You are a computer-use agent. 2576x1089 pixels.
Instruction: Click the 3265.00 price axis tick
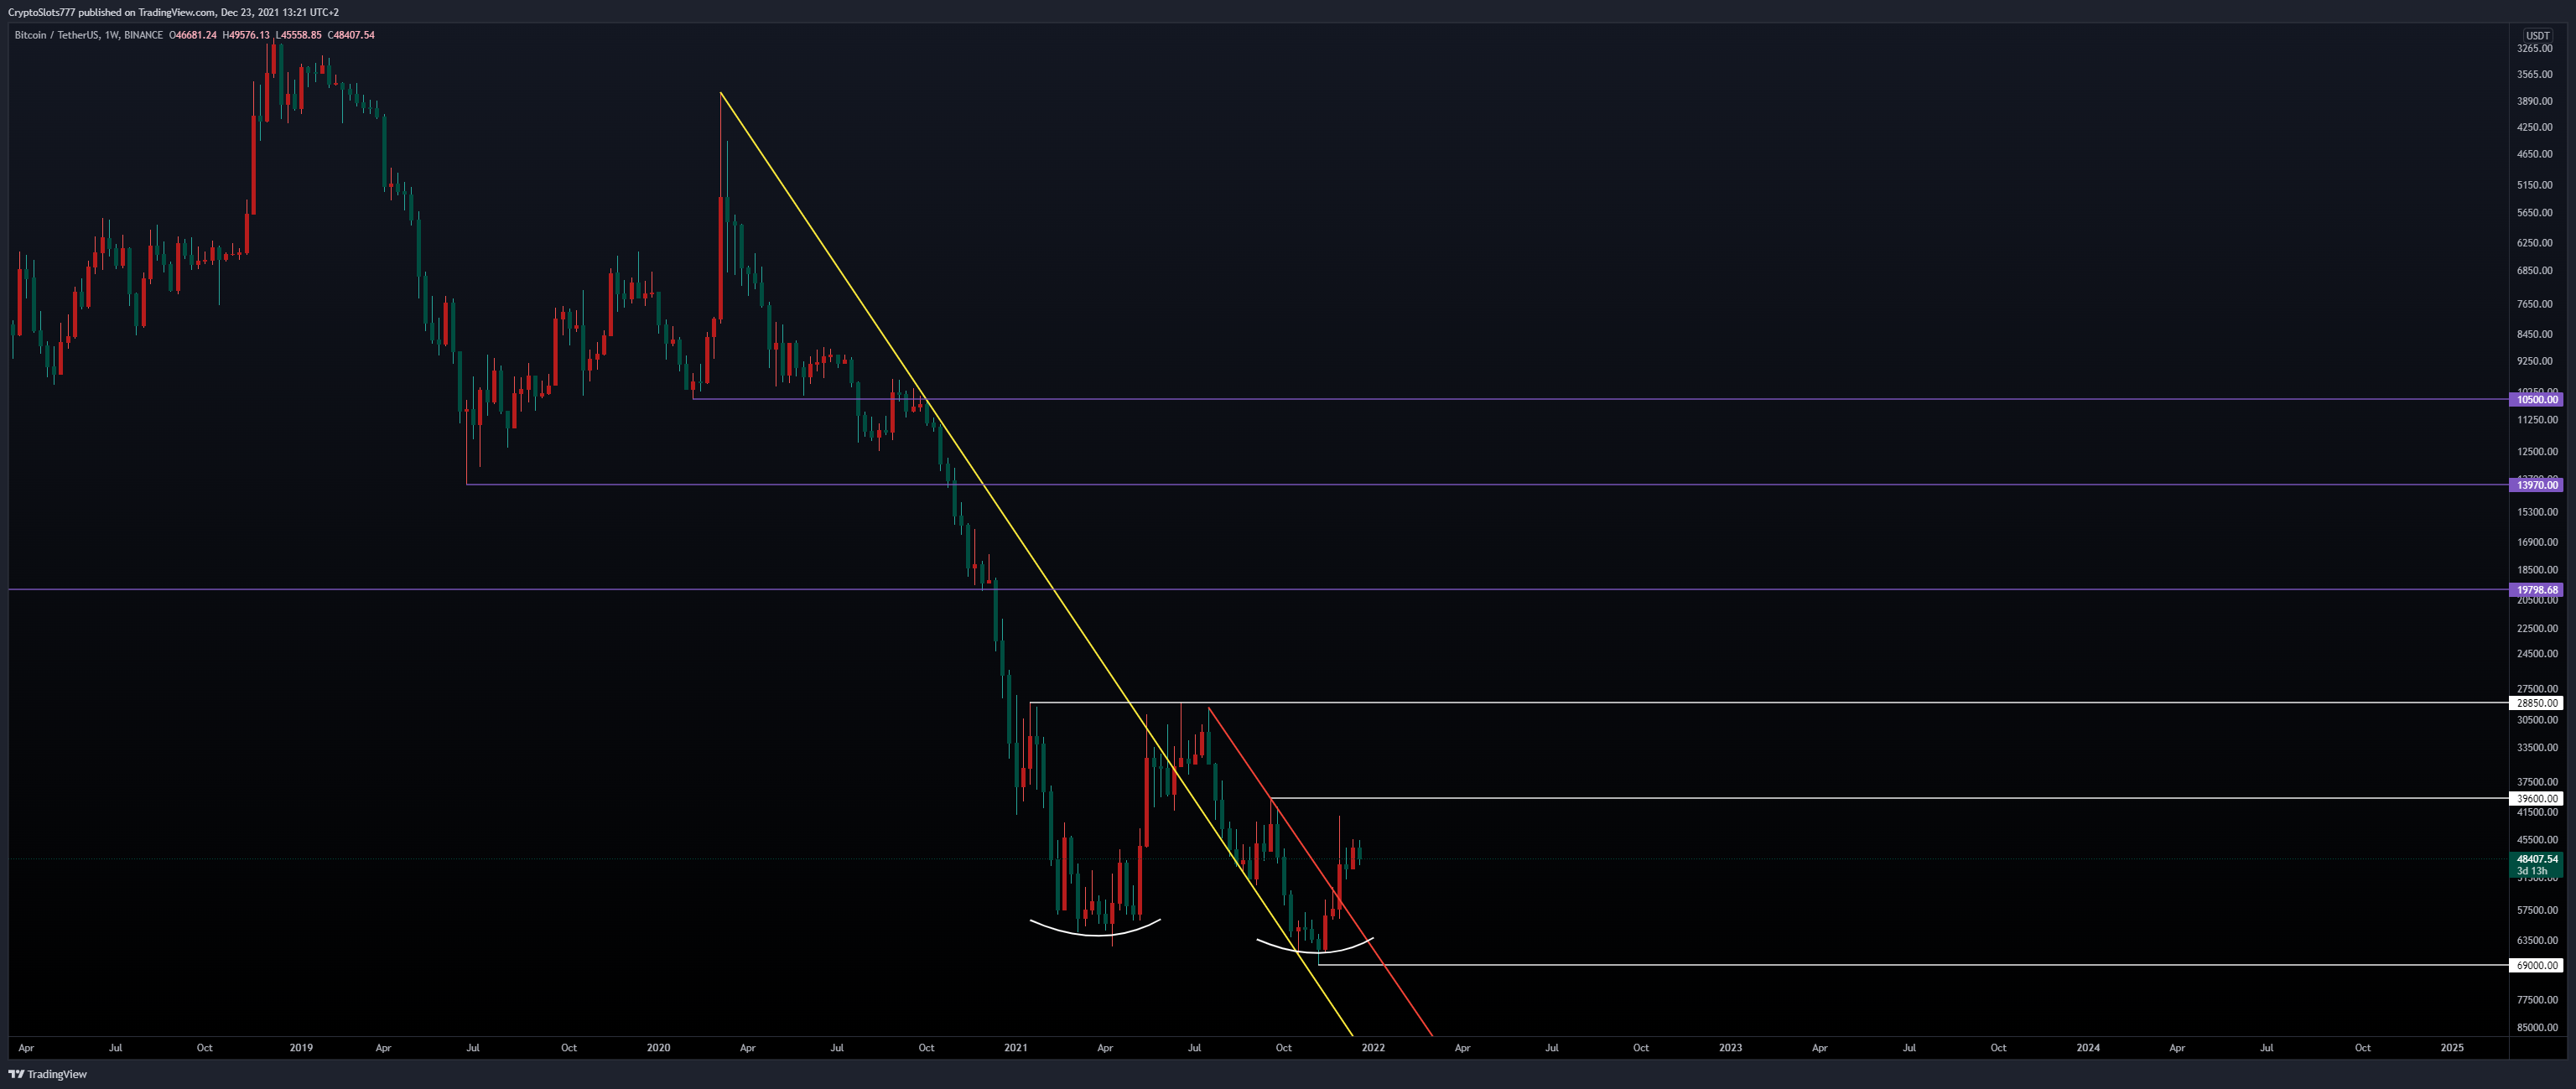pyautogui.click(x=2535, y=48)
